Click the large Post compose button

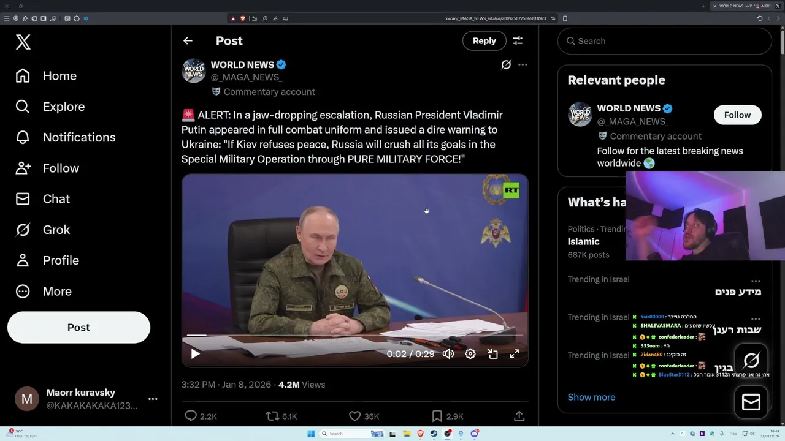pyautogui.click(x=78, y=327)
